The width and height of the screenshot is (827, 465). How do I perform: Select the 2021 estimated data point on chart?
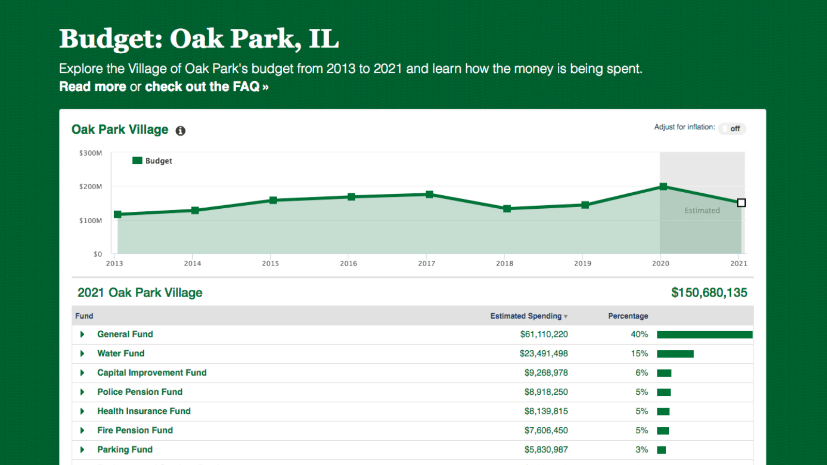pyautogui.click(x=741, y=203)
